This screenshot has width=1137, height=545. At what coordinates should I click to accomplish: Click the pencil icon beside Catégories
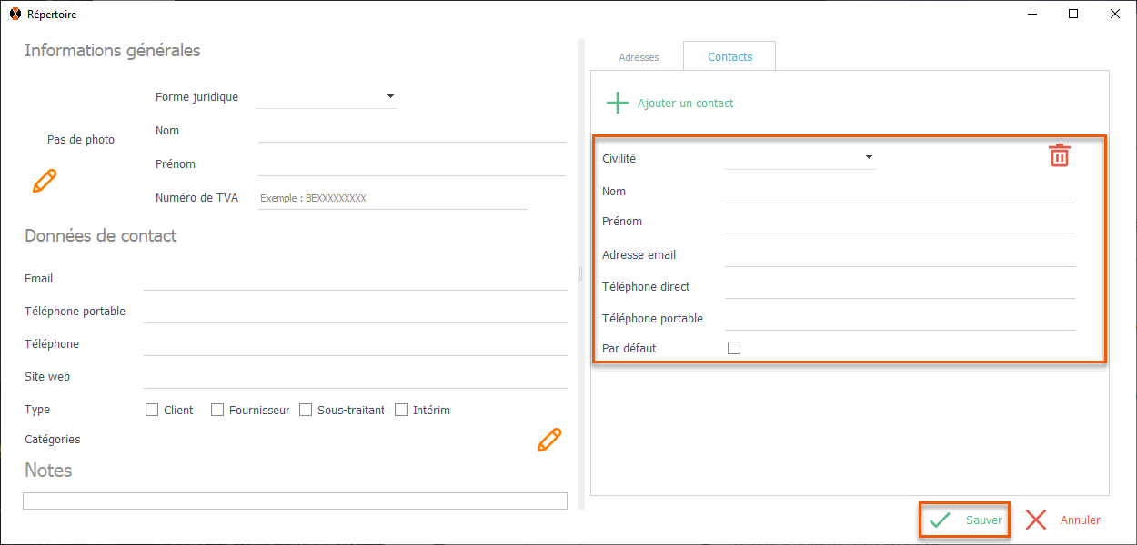[549, 440]
